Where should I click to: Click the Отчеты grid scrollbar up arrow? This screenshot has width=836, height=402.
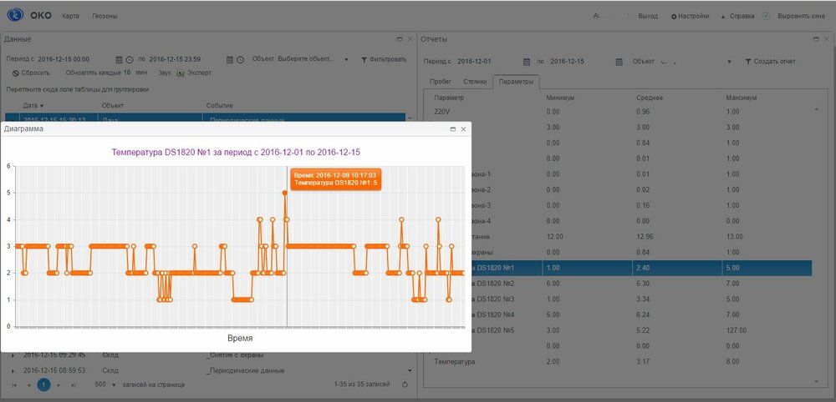[x=816, y=109]
